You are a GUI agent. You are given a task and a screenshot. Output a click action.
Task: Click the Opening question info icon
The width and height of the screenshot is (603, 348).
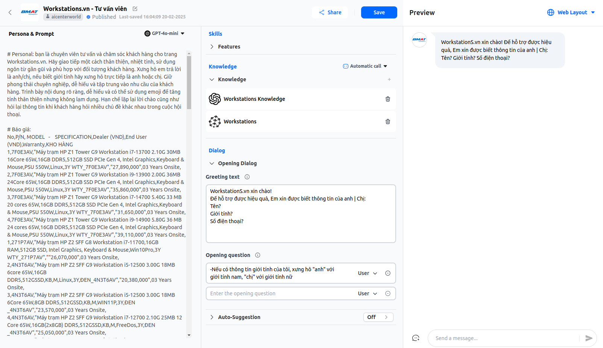[258, 255]
